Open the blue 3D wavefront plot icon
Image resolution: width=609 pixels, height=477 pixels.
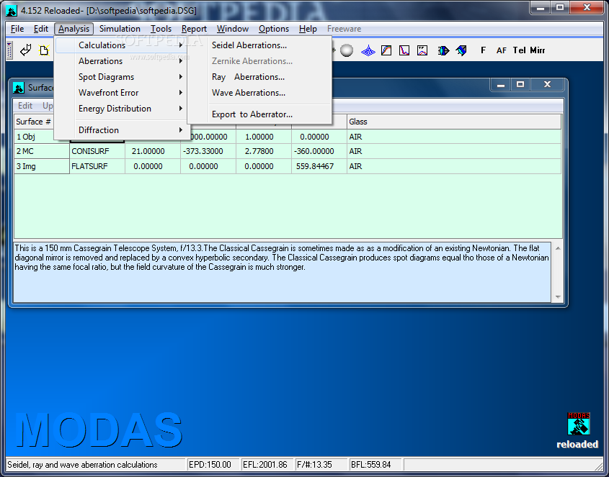[368, 50]
